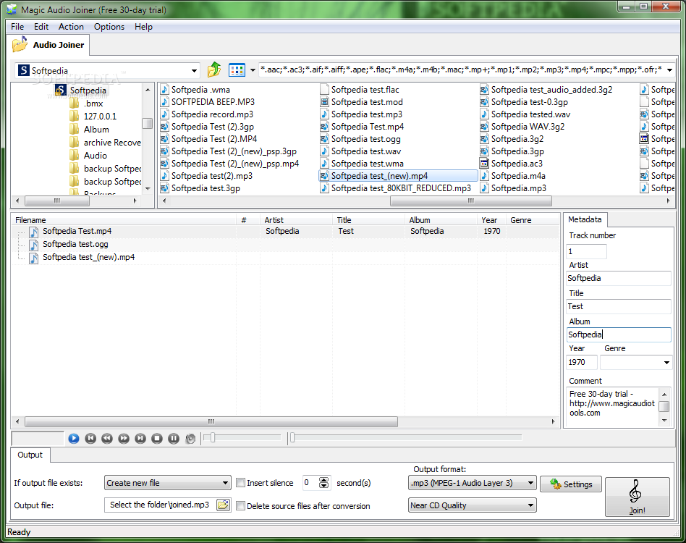Toggle Delete source files after conversion
Screen dimensions: 686x543
241,506
